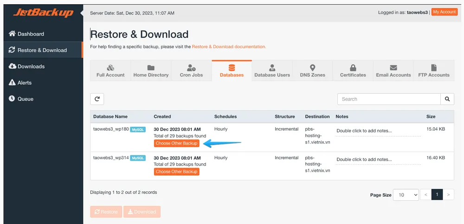
Task: Open the Home Directory folder tab
Action: tap(151, 71)
